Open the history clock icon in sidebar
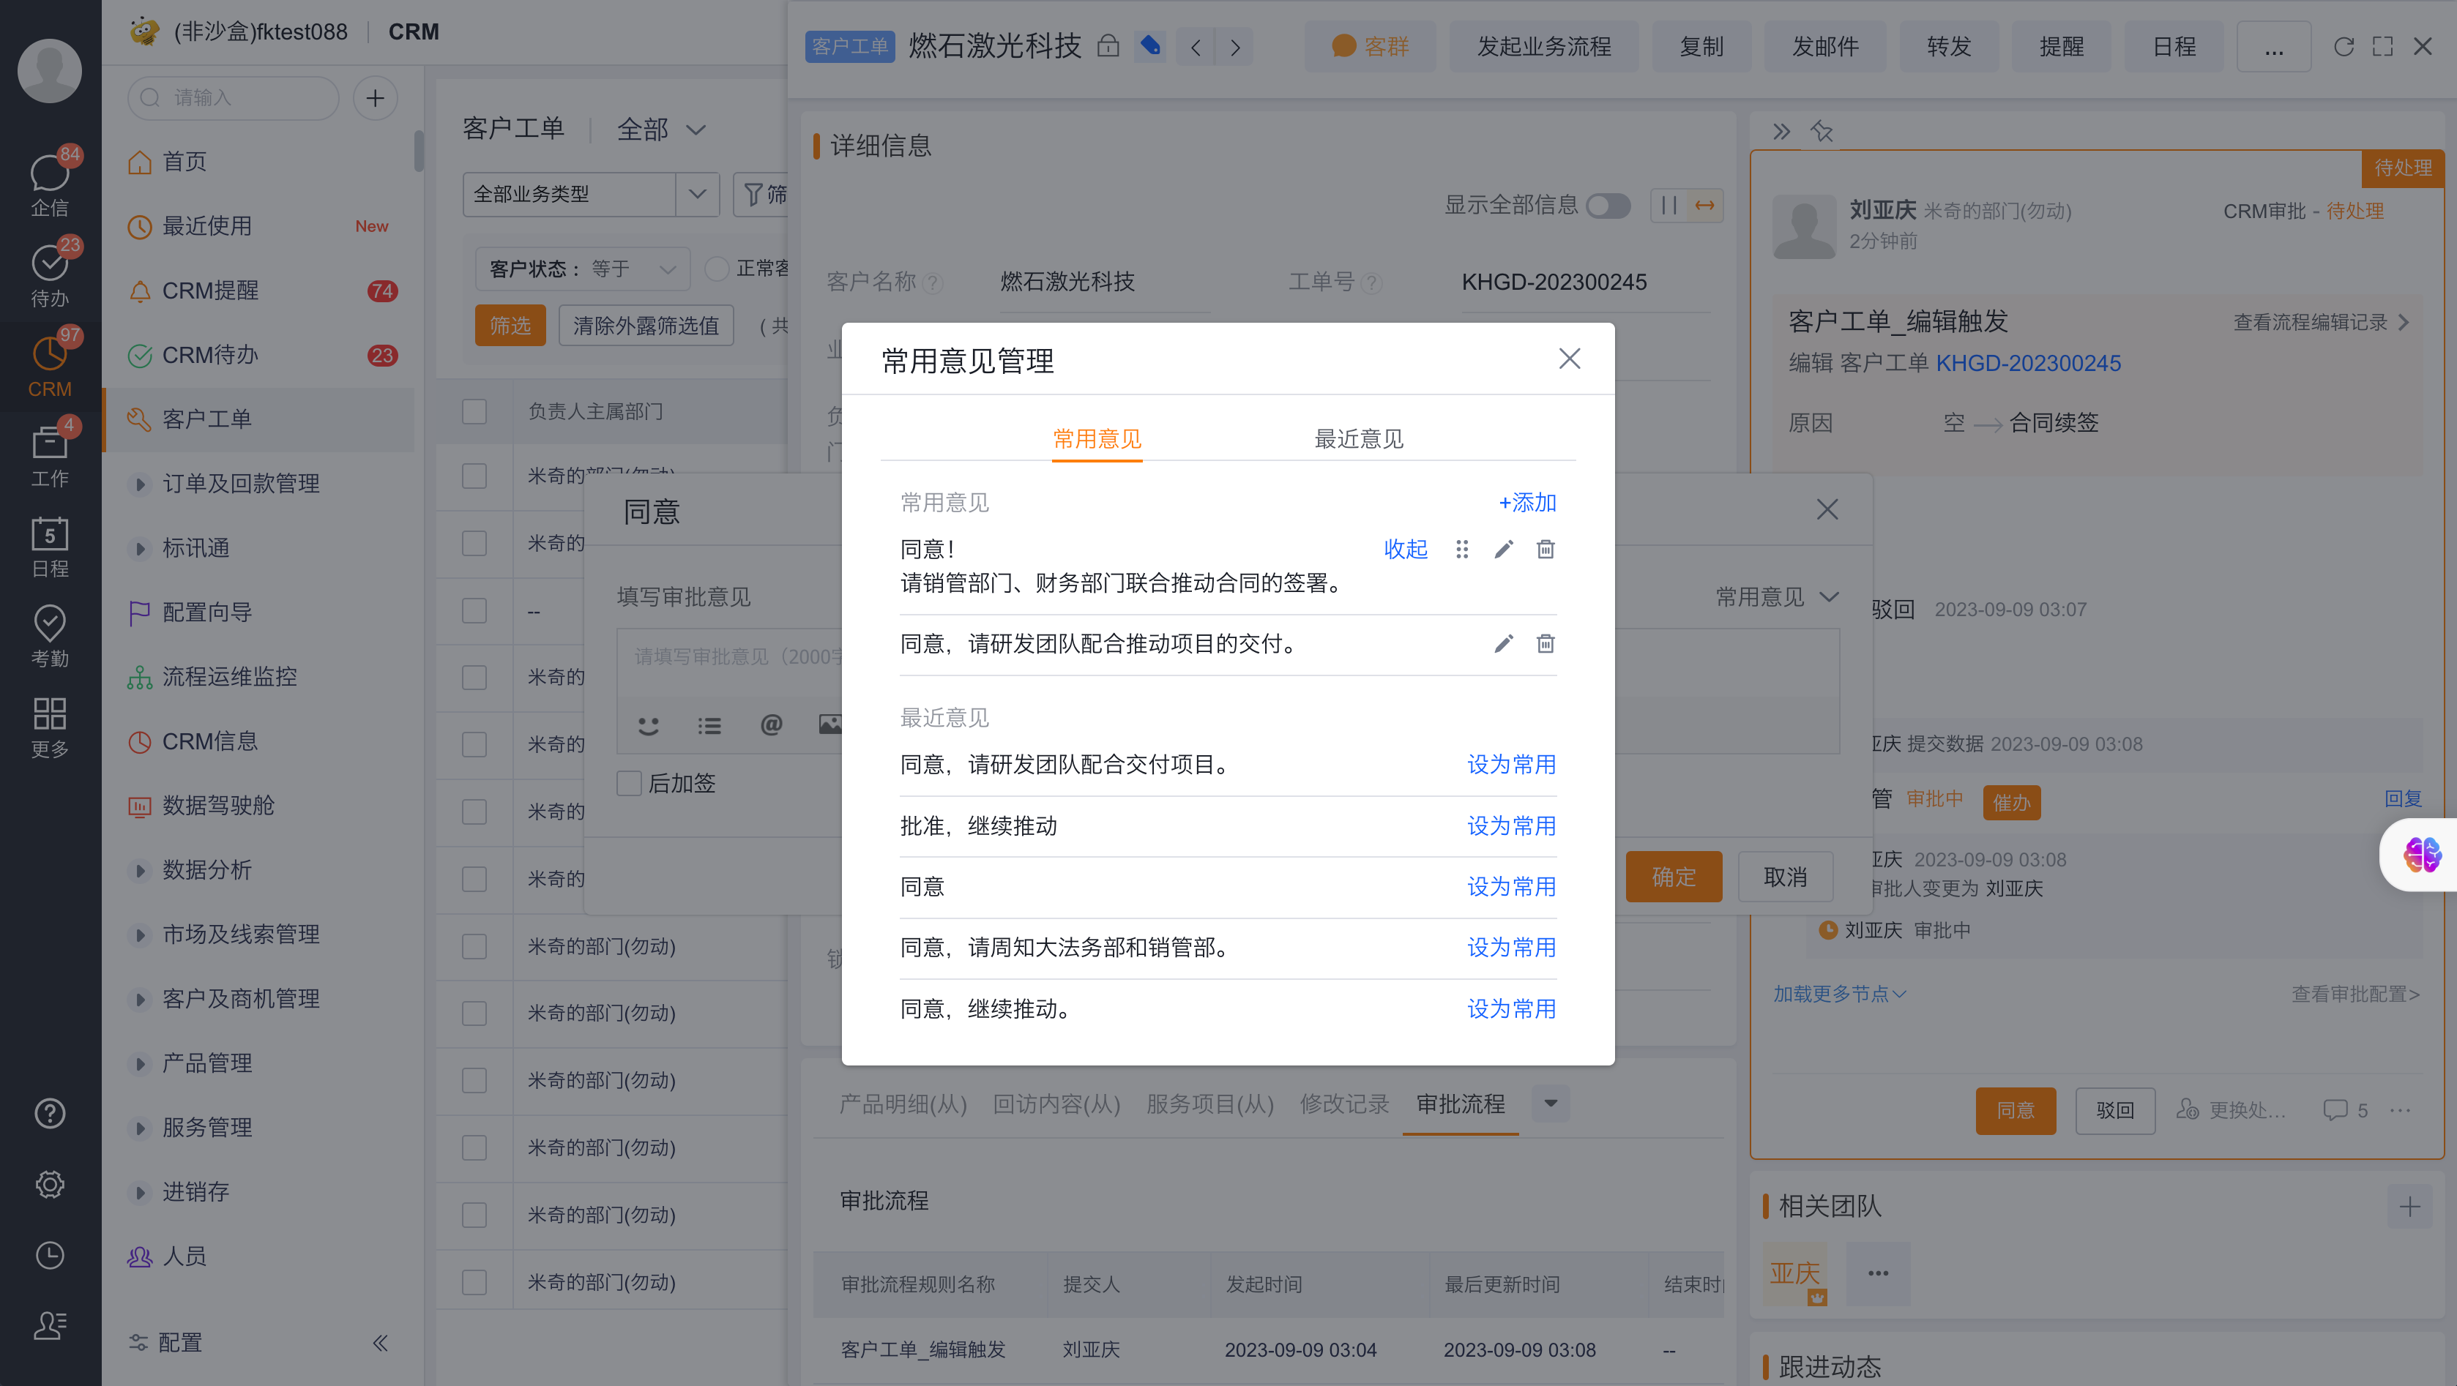 point(50,1256)
